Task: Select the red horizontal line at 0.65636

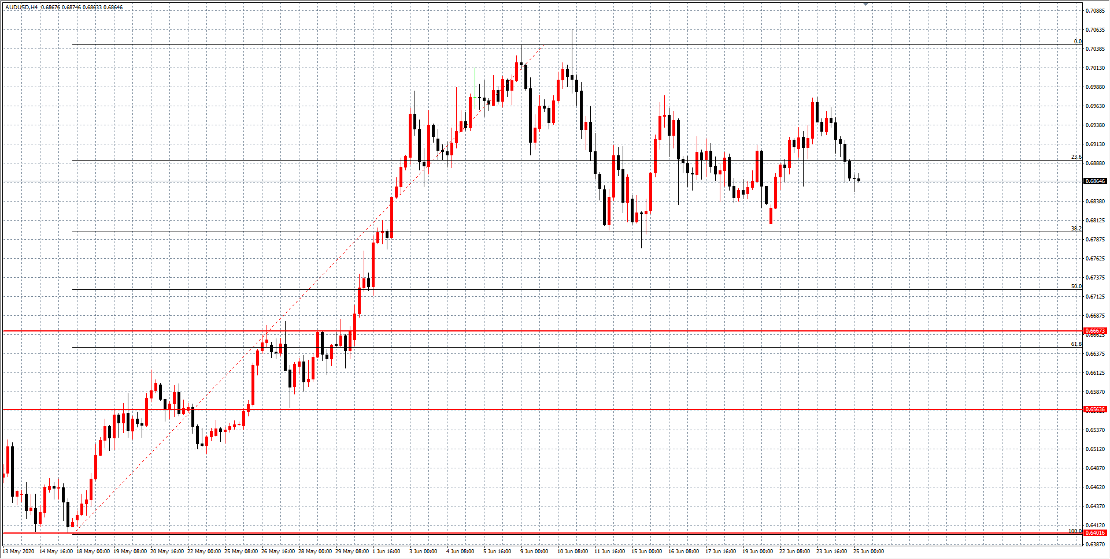Action: coord(542,409)
